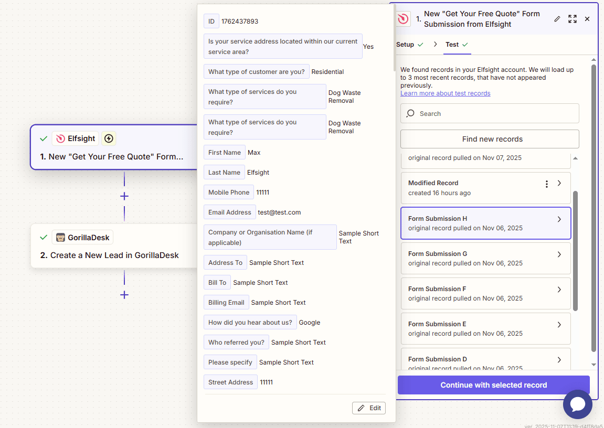Viewport: 604px width, 428px height.
Task: Expand the panel to full screen
Action: tap(573, 19)
